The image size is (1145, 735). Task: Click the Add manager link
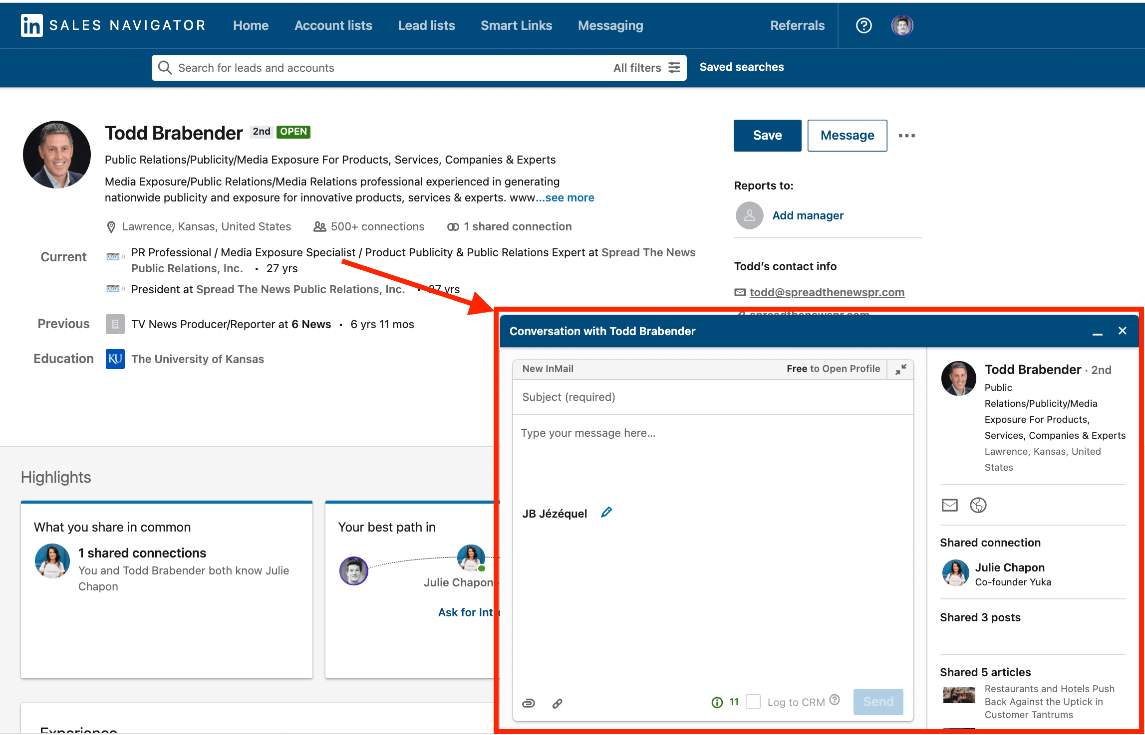[x=808, y=215]
